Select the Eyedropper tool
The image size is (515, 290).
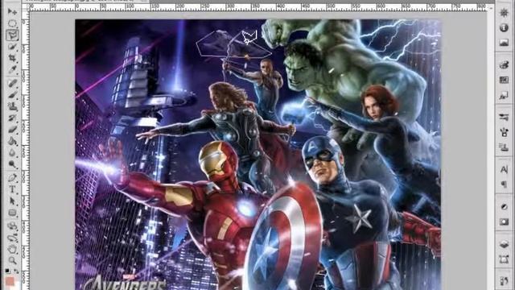pos(12,70)
